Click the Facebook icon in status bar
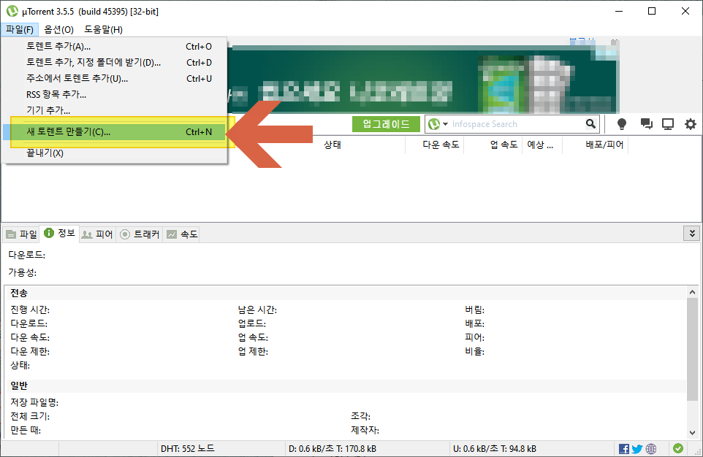 click(x=623, y=448)
